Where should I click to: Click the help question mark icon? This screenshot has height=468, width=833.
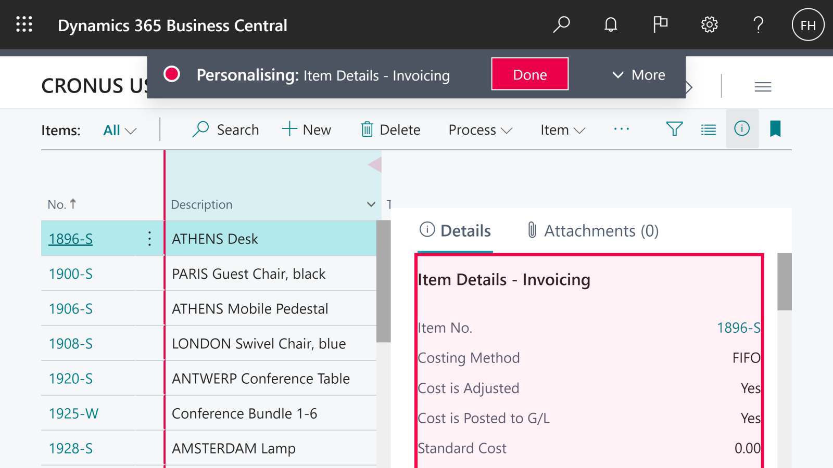point(759,24)
